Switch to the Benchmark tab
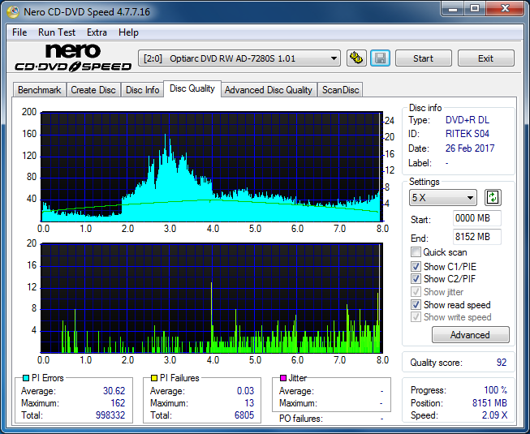The image size is (530, 434). point(40,90)
